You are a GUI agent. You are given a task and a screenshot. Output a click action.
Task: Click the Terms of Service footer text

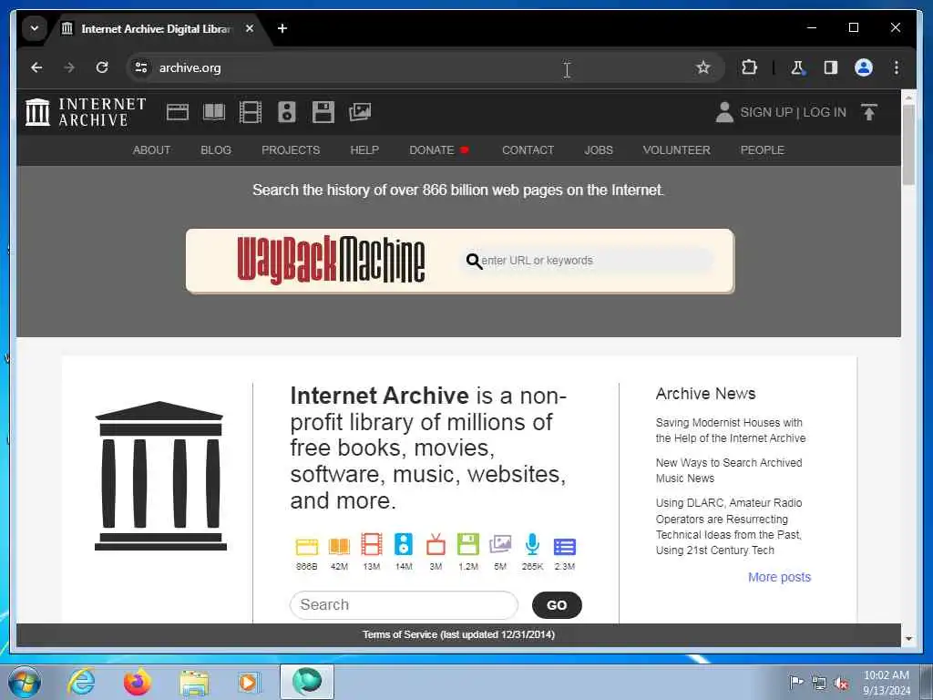[459, 634]
